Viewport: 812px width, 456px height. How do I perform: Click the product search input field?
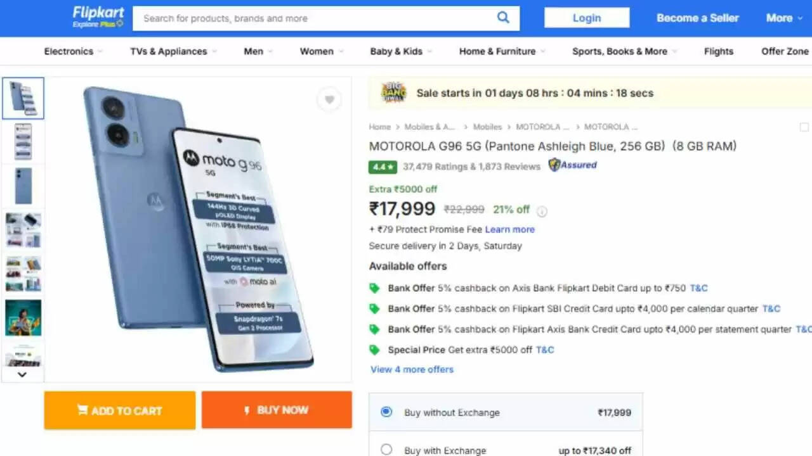point(314,18)
